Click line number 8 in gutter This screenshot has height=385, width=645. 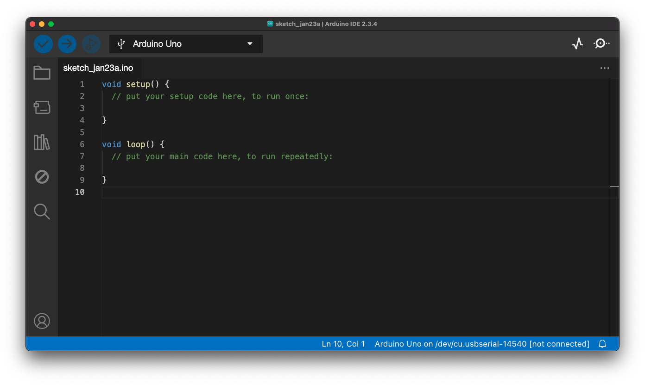(x=82, y=168)
